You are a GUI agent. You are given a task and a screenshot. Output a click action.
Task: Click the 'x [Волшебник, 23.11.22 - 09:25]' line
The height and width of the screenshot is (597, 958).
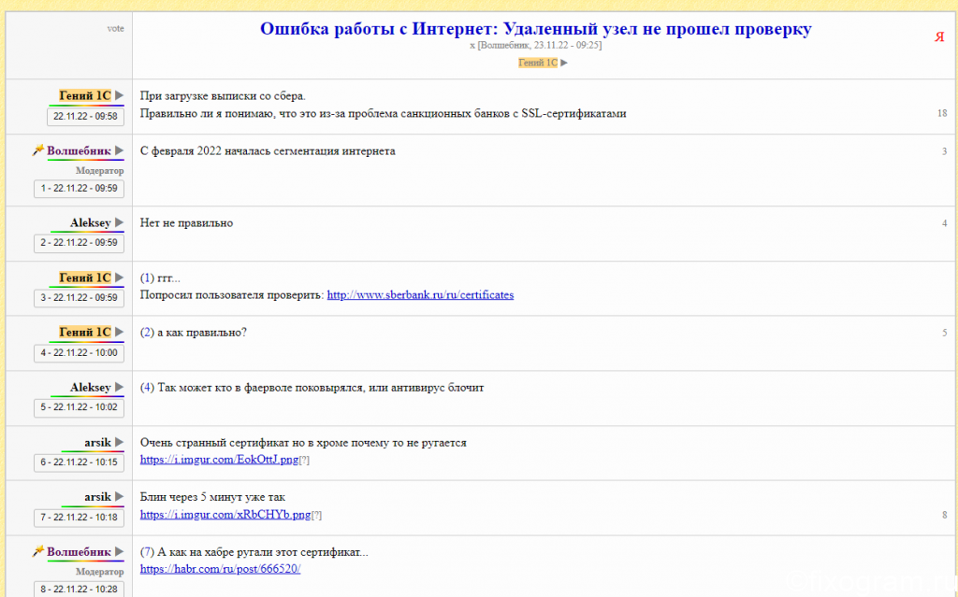(x=536, y=45)
